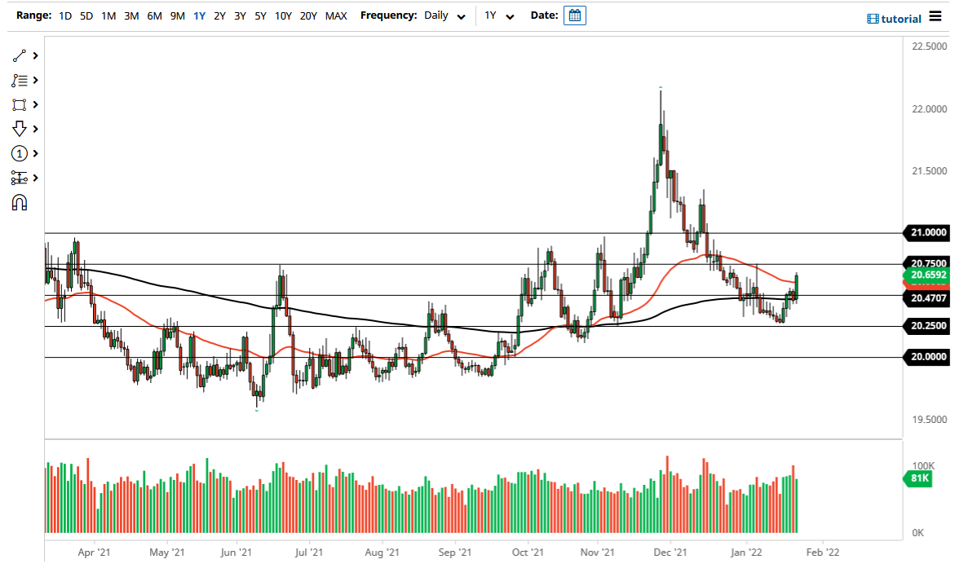
Task: Select the rectangle drawing tool
Action: point(18,104)
